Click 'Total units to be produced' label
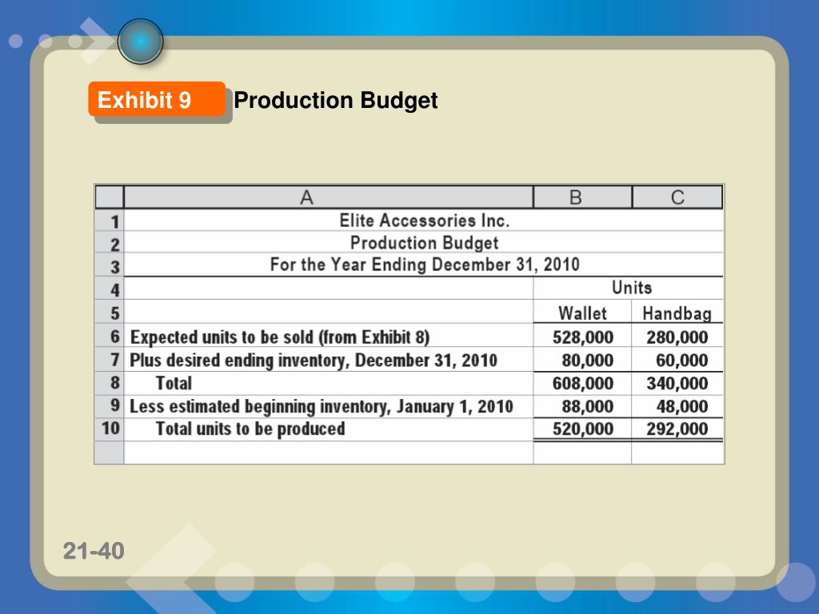Image resolution: width=819 pixels, height=614 pixels. [x=250, y=429]
